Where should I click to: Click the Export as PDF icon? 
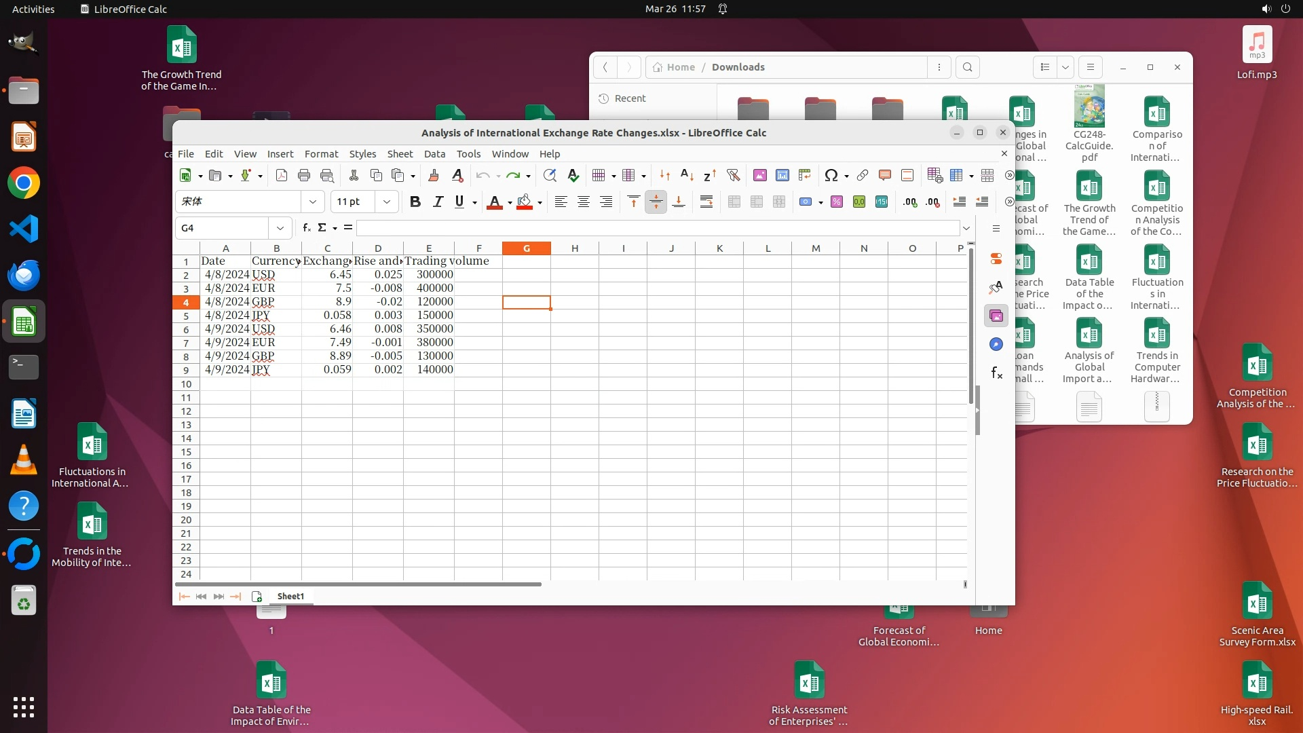click(x=281, y=175)
